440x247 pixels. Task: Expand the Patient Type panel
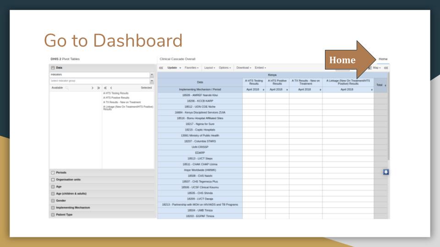coord(102,215)
